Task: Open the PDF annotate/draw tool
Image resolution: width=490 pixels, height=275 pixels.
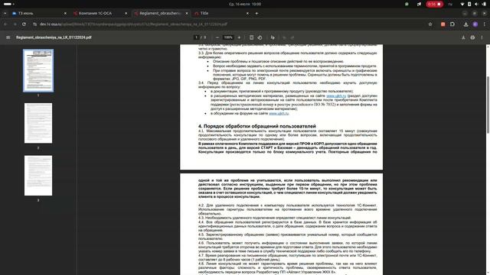Action: click(273, 37)
